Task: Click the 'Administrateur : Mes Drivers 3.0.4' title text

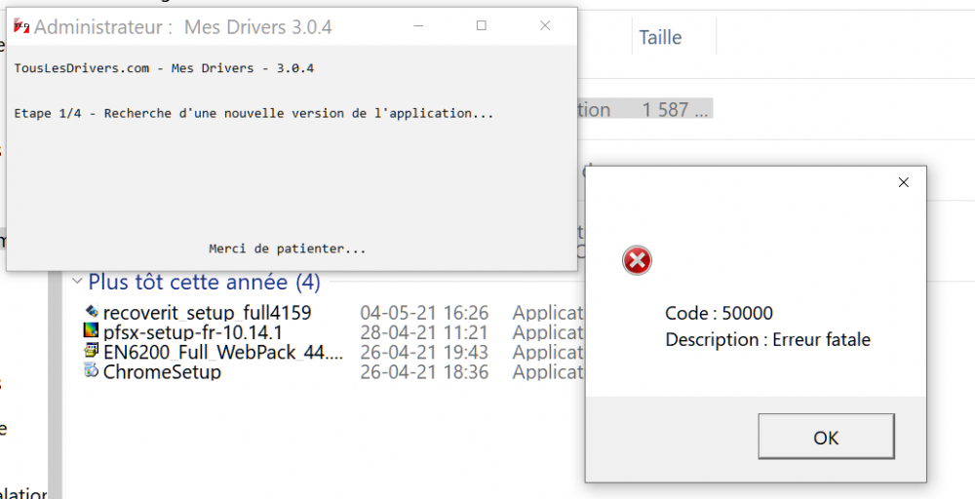Action: (182, 27)
